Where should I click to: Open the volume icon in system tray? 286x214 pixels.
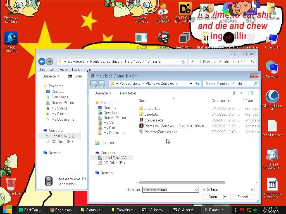pos(256,210)
